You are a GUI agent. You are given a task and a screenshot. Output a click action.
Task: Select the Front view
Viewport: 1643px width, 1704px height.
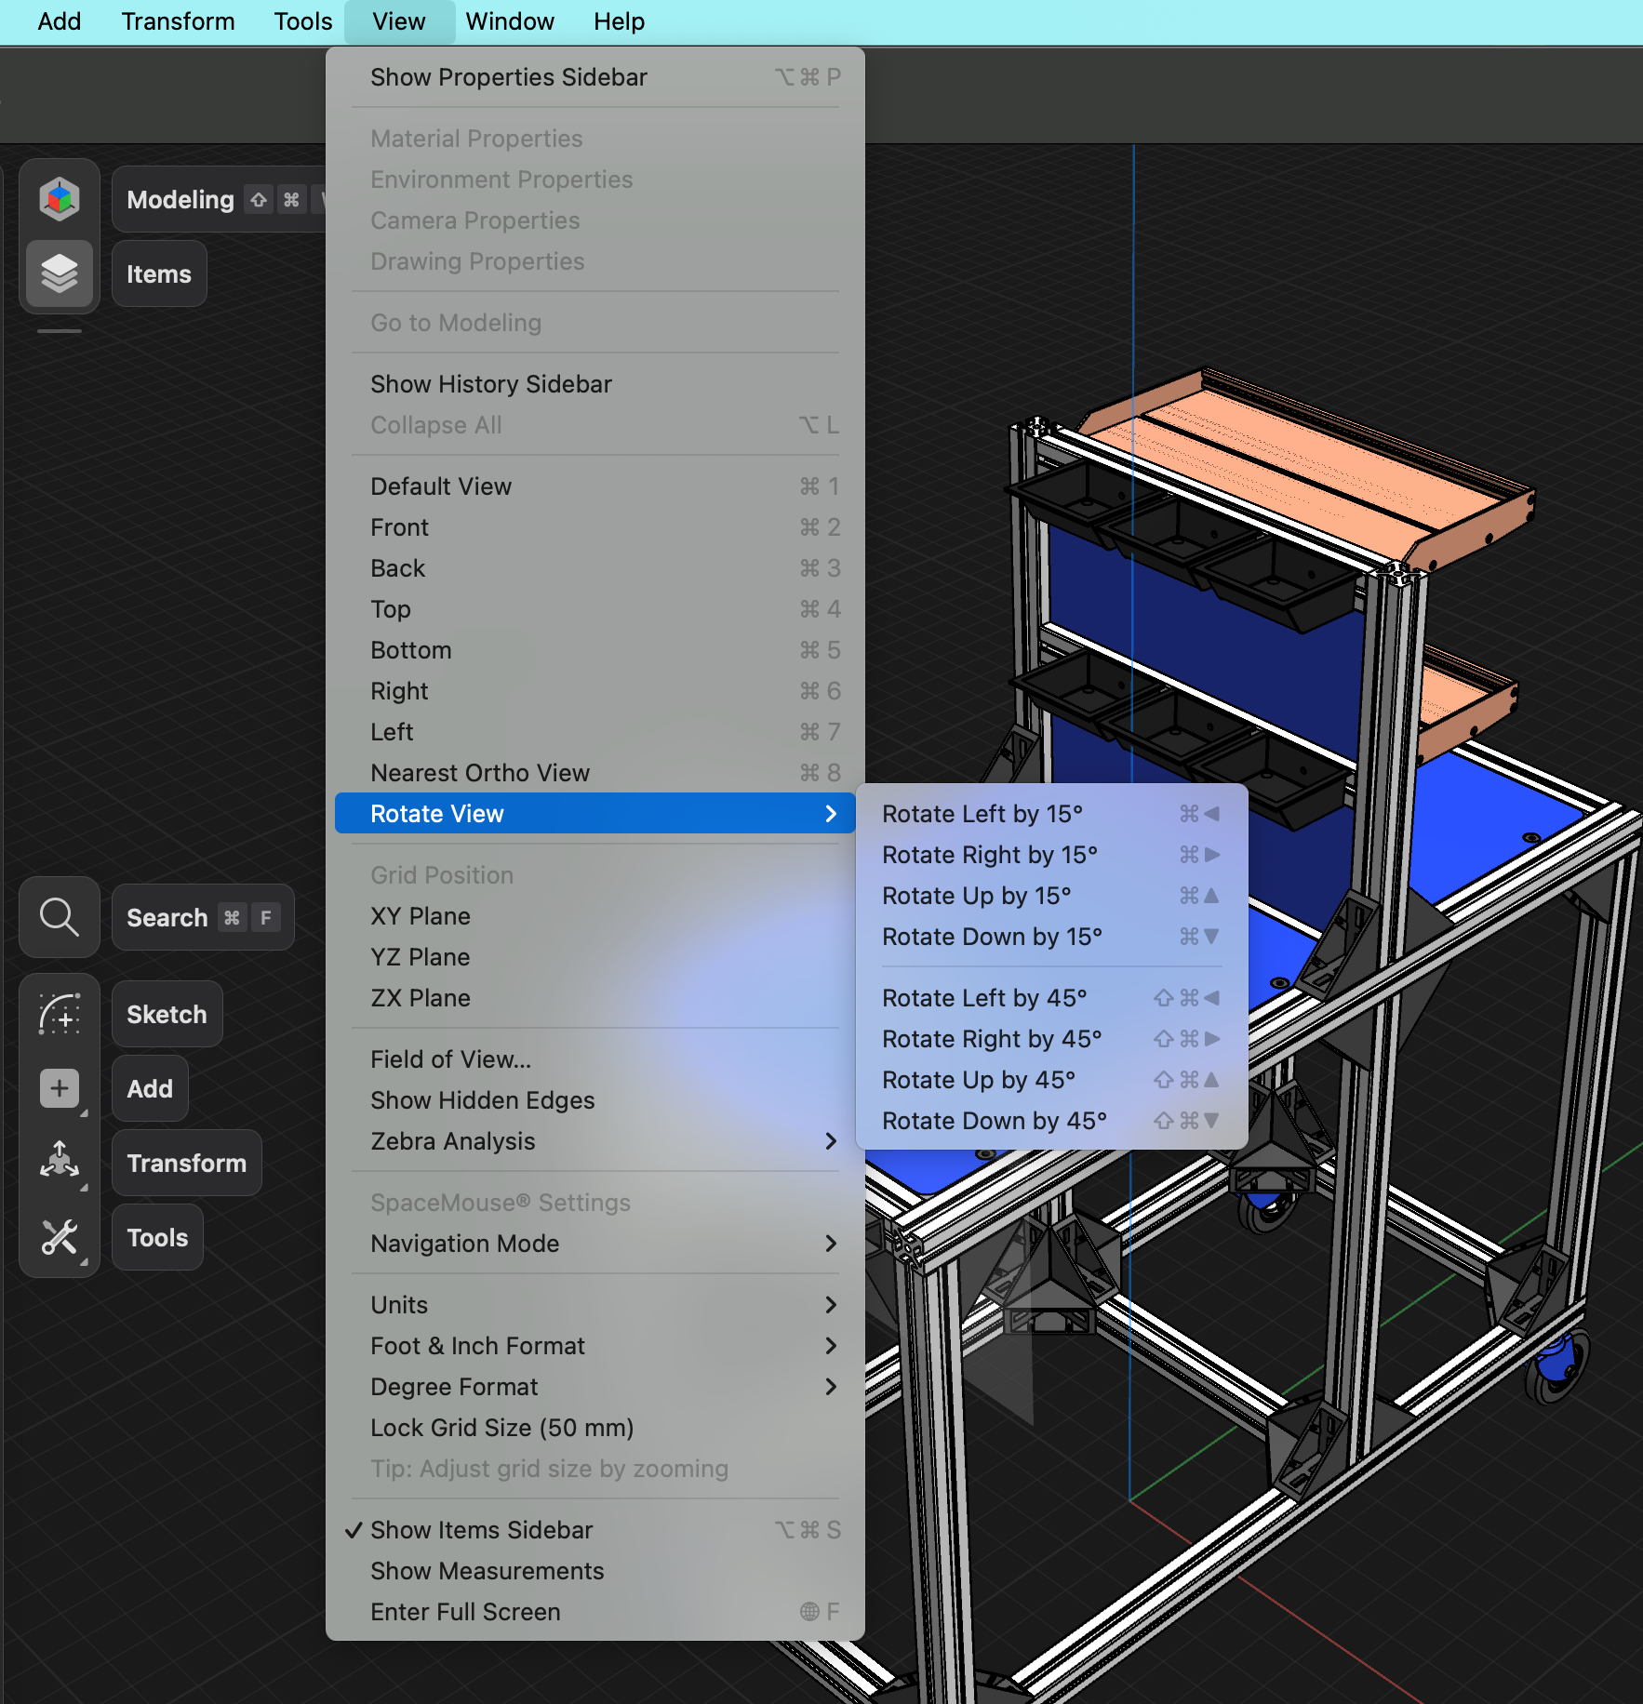tap(595, 527)
